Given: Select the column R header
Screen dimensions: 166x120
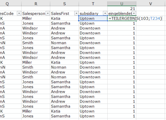Looking at the screenshot, I should click(x=36, y=3).
